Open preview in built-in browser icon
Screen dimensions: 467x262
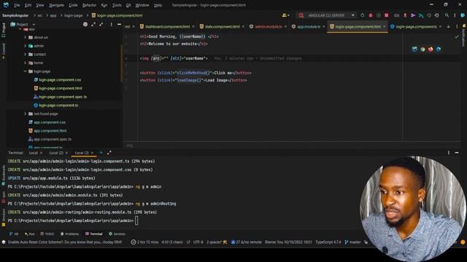414,49
